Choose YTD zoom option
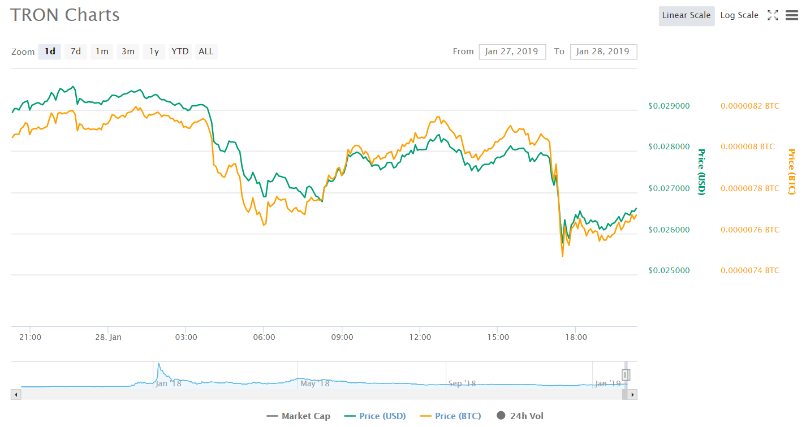The height and width of the screenshot is (427, 806). (180, 51)
